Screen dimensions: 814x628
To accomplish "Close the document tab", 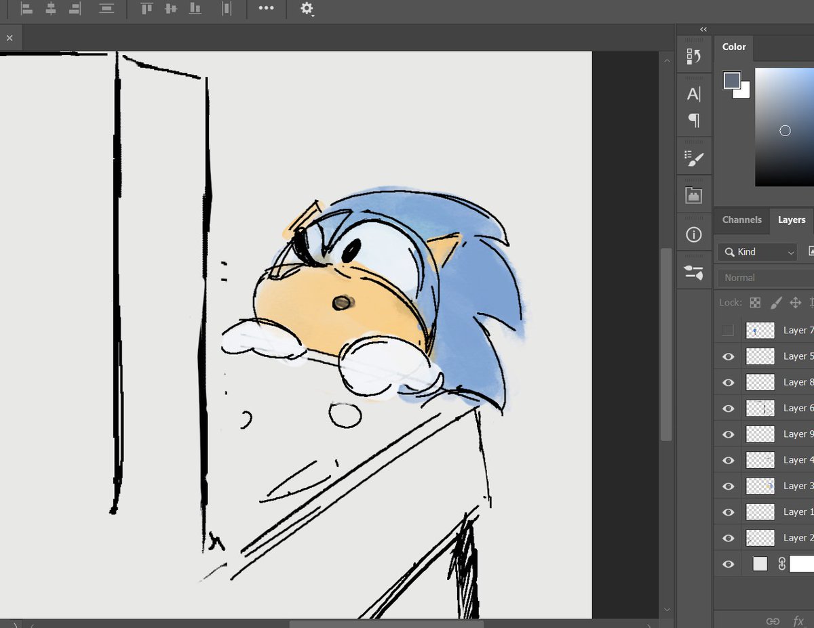I will point(9,38).
